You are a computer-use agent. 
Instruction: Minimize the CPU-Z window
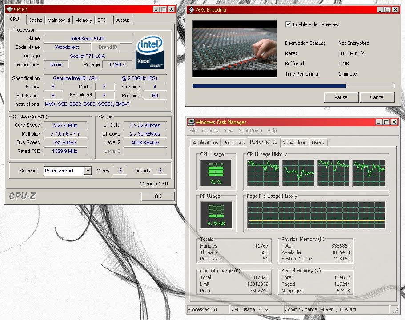coord(156,9)
